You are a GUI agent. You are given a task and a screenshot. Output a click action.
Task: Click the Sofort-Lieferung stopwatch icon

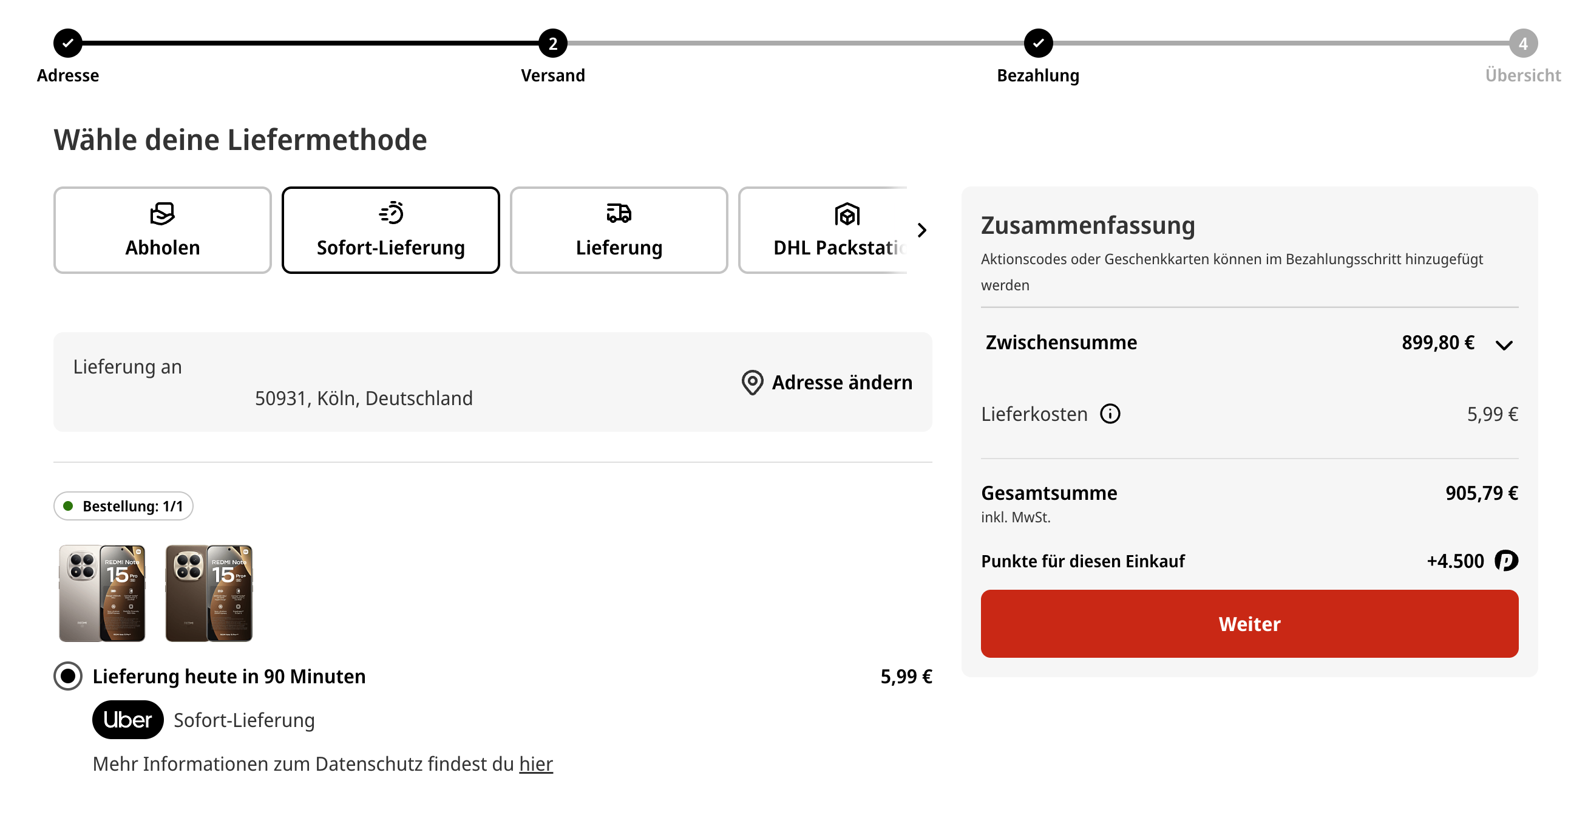pos(391,213)
